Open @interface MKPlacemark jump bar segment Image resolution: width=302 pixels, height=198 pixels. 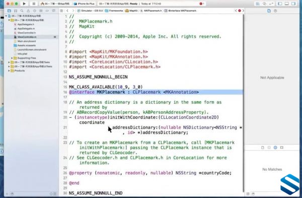pyautogui.click(x=180, y=11)
